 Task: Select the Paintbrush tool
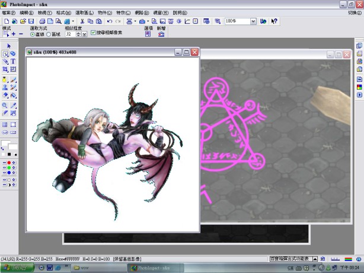tap(13, 80)
